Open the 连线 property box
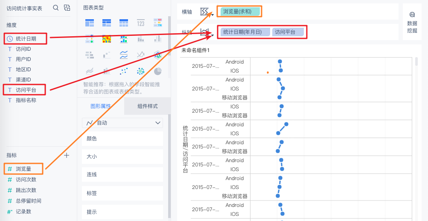Viewport: 428px width, 221px height. click(x=122, y=174)
